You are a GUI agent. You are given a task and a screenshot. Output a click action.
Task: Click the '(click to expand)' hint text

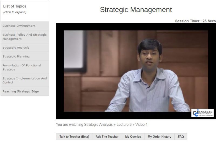coord(15,12)
